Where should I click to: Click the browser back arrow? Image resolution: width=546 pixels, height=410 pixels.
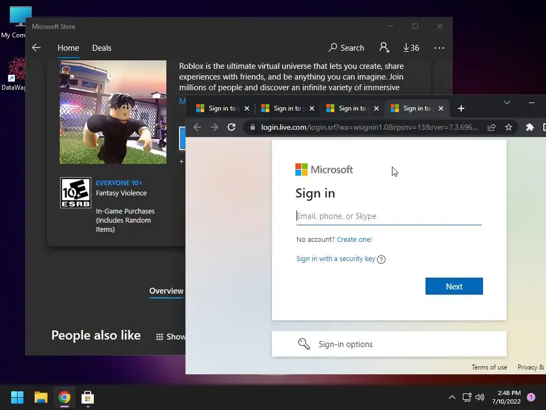[x=197, y=127]
